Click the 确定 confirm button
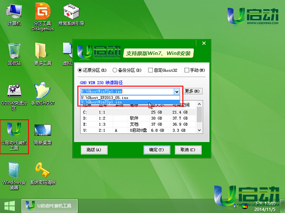Viewport: 285px width, 213px height. (156, 150)
